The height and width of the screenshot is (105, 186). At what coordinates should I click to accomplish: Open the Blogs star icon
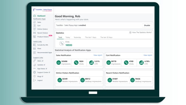pos(35,76)
